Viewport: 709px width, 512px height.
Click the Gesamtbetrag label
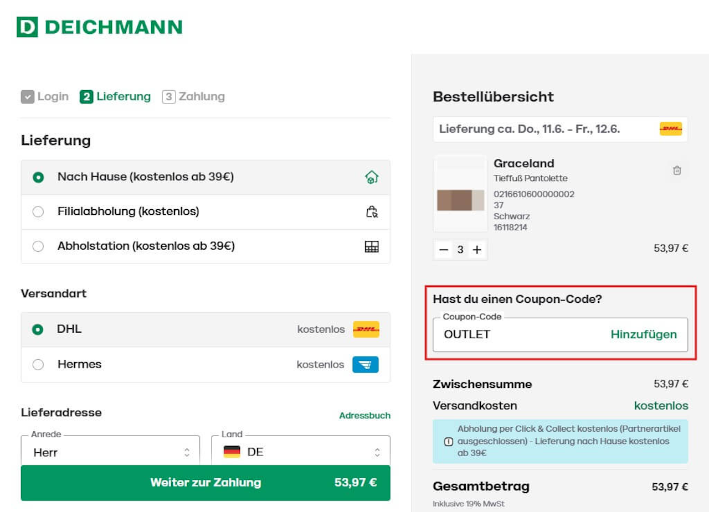tap(481, 487)
